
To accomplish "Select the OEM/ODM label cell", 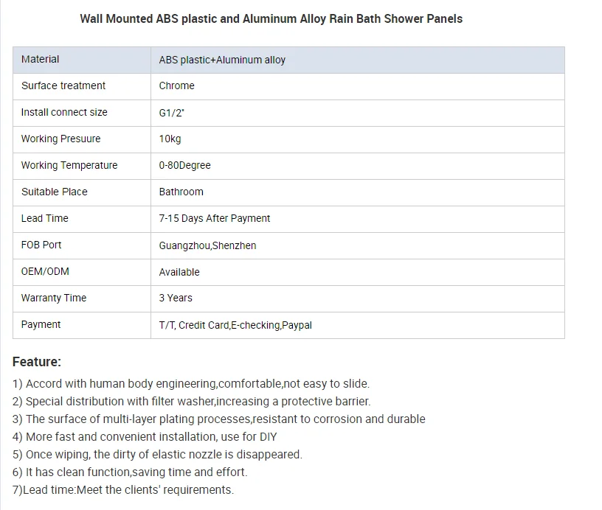I will [45, 272].
